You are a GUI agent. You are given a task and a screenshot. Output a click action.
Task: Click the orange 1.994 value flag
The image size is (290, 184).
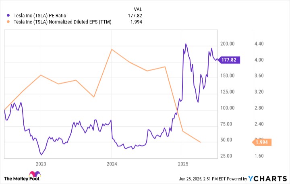pyautogui.click(x=262, y=142)
